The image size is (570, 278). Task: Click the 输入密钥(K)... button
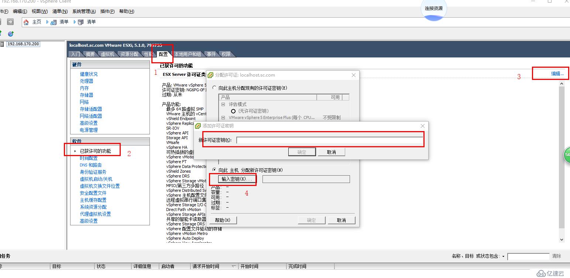point(236,179)
